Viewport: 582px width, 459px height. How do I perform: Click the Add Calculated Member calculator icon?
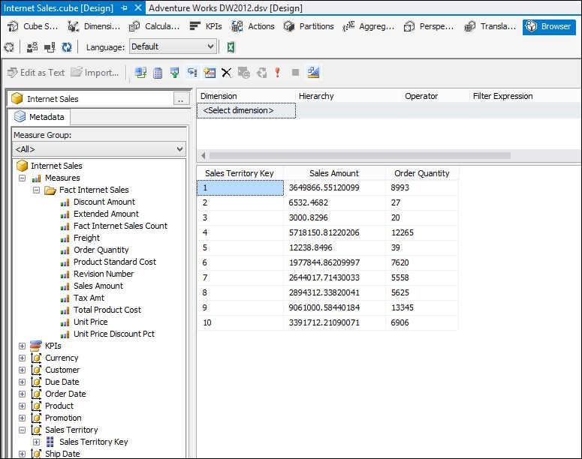158,73
